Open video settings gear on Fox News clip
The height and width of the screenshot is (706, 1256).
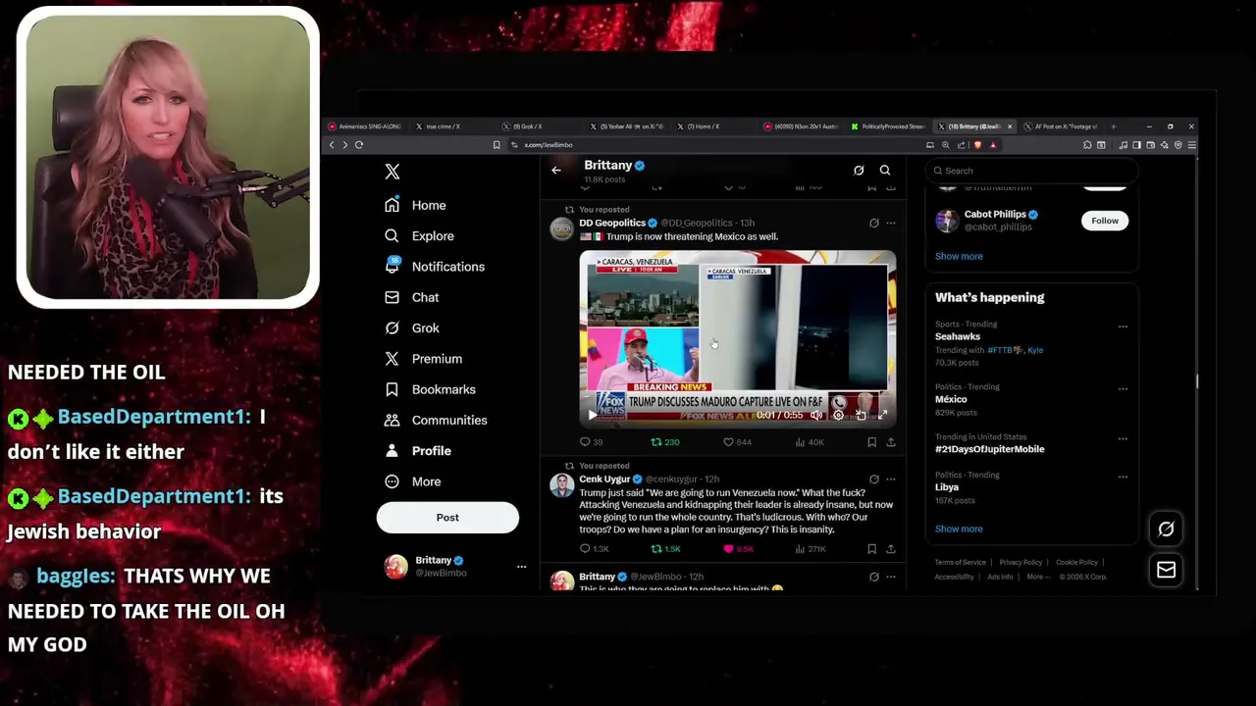[x=838, y=415]
